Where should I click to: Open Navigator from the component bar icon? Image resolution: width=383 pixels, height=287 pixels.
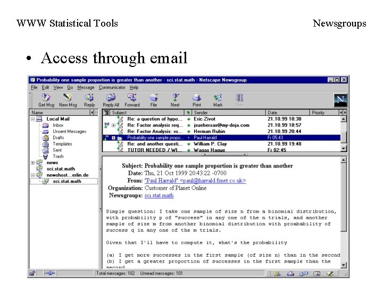277,274
